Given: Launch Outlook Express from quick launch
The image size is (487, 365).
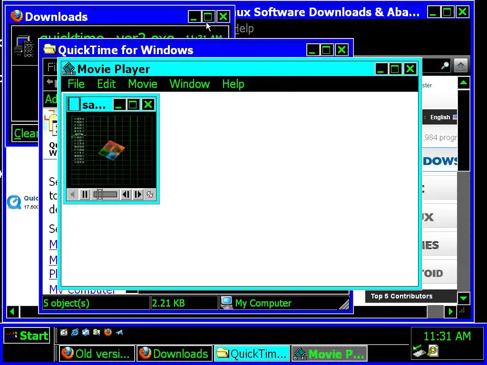Looking at the screenshot, I should tap(86, 332).
